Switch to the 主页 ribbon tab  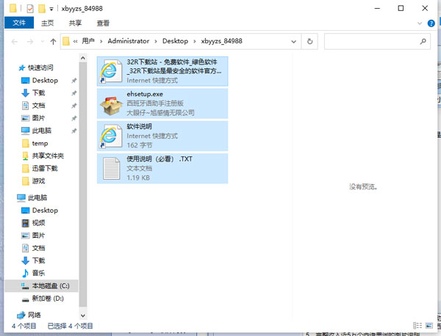click(47, 23)
